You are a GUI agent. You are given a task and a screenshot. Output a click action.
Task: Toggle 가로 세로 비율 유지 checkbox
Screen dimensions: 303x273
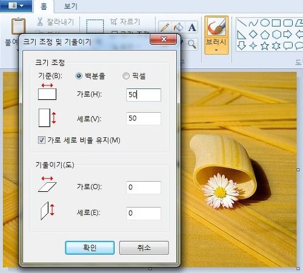tap(42, 140)
